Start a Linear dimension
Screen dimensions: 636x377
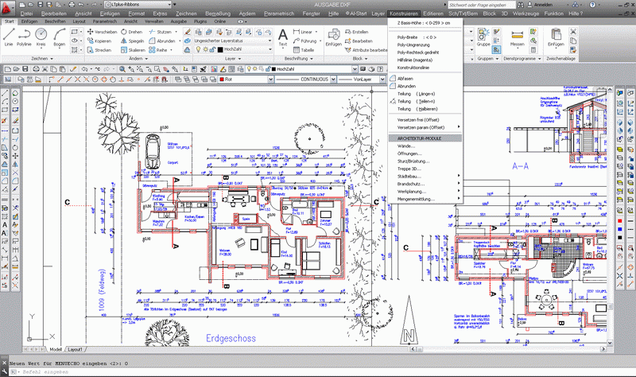pos(303,32)
